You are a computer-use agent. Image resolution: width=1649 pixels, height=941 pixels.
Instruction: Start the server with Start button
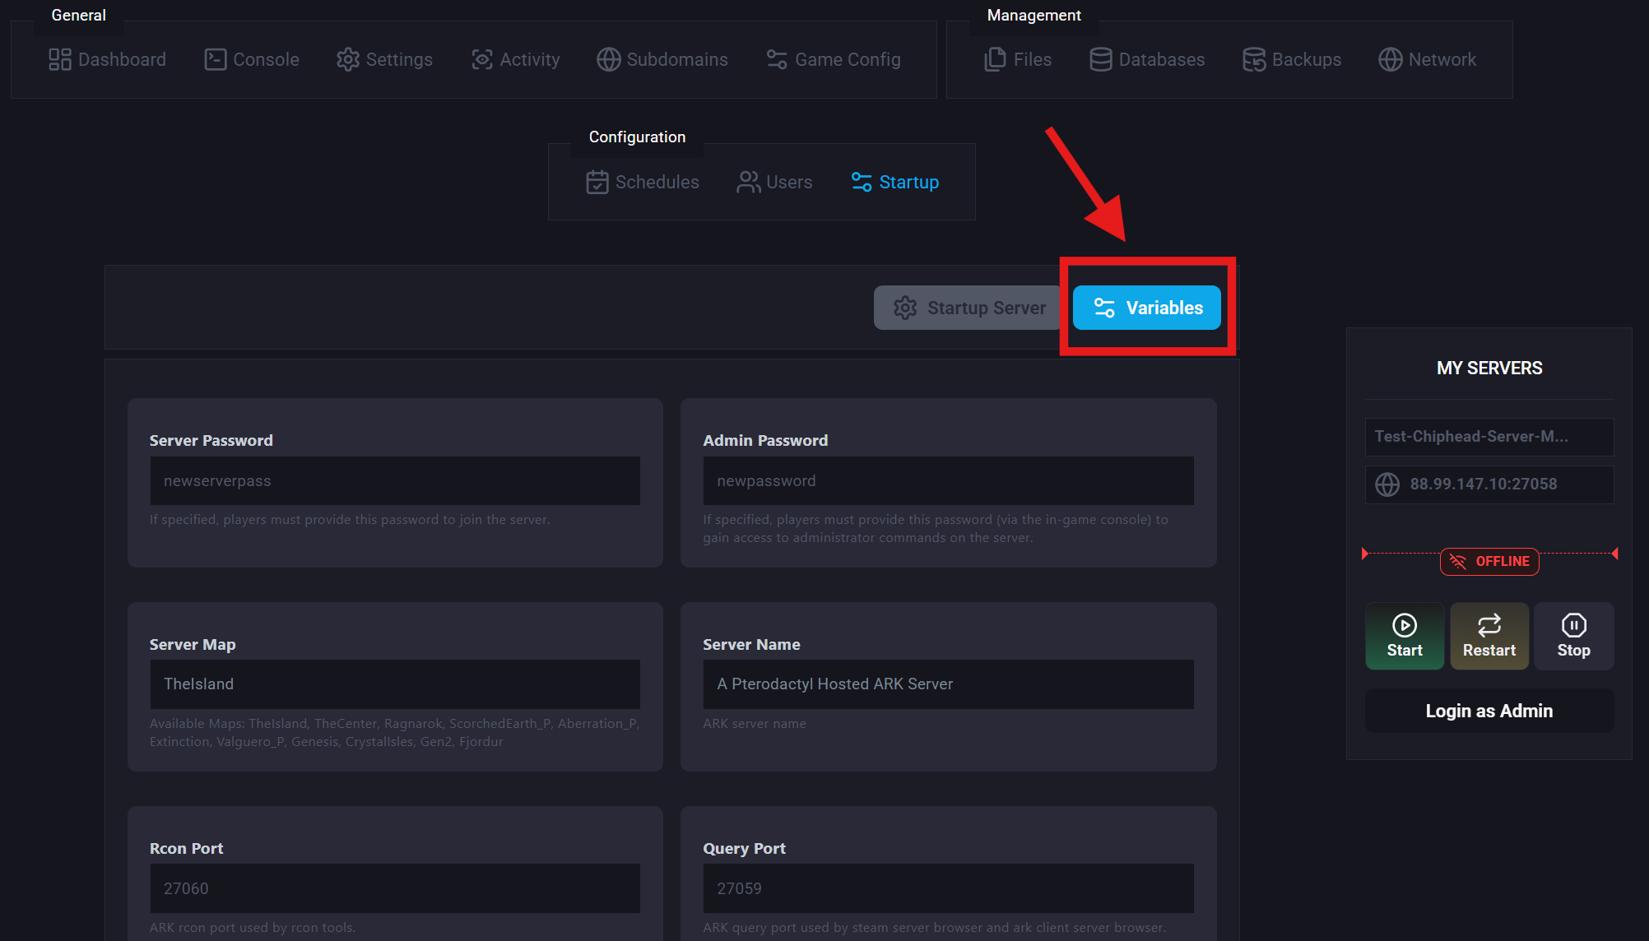(1405, 636)
